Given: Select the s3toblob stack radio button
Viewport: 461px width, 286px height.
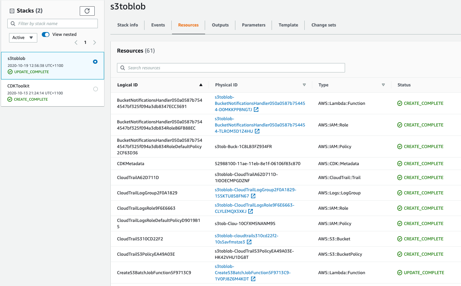Looking at the screenshot, I should (95, 62).
